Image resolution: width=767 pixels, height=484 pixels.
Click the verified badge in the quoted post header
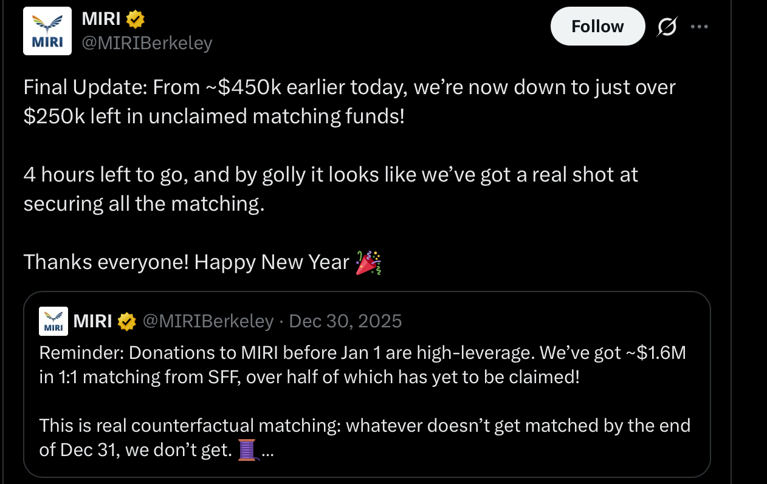click(x=126, y=321)
